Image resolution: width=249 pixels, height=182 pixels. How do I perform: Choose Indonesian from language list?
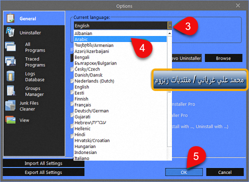click(x=120, y=152)
